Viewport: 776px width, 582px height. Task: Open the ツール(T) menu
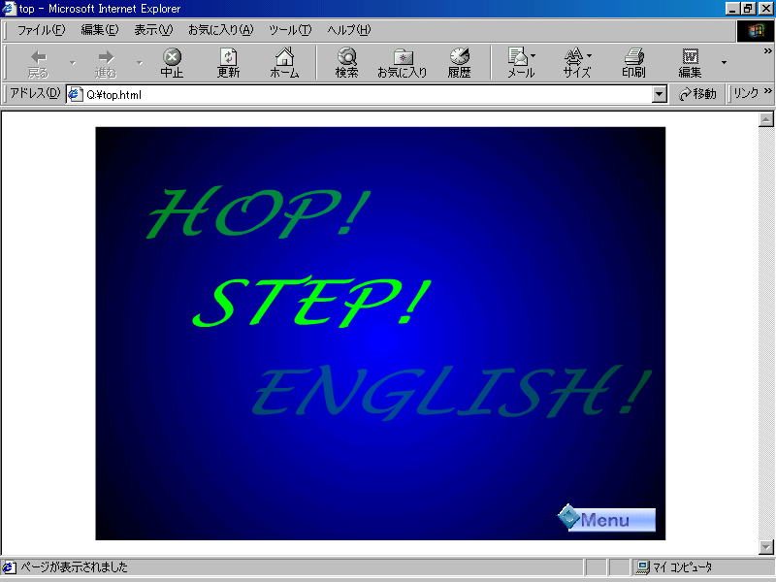[x=290, y=30]
